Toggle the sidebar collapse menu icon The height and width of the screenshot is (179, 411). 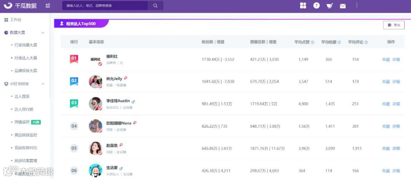[x=48, y=5]
